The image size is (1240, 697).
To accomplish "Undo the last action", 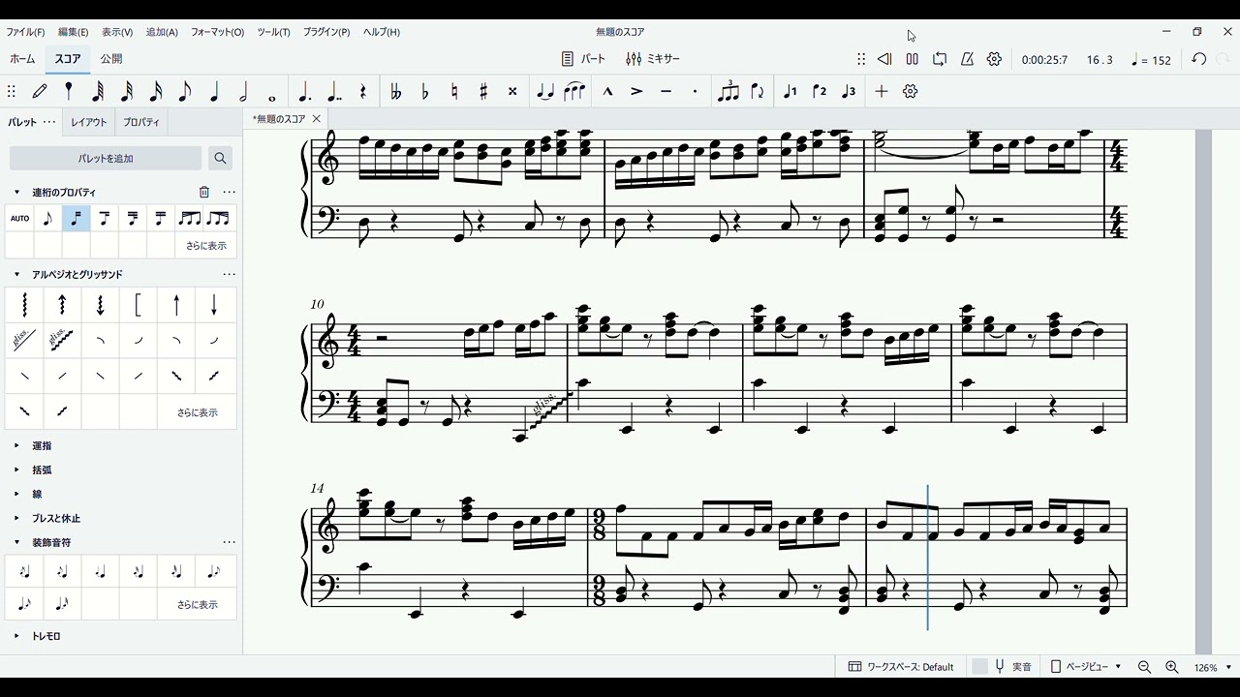I will point(1198,59).
